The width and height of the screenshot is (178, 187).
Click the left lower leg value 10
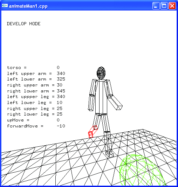60,103
